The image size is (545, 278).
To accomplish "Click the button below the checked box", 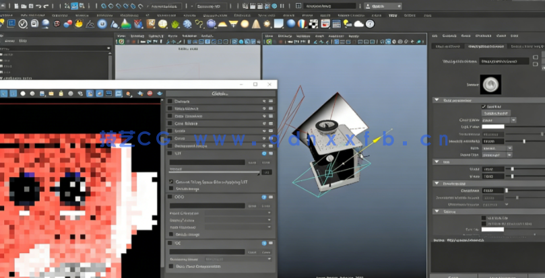I will [494, 113].
